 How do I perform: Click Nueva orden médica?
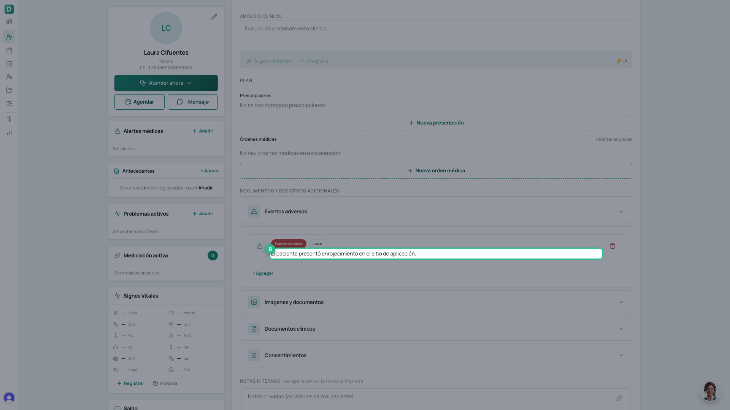pos(436,171)
